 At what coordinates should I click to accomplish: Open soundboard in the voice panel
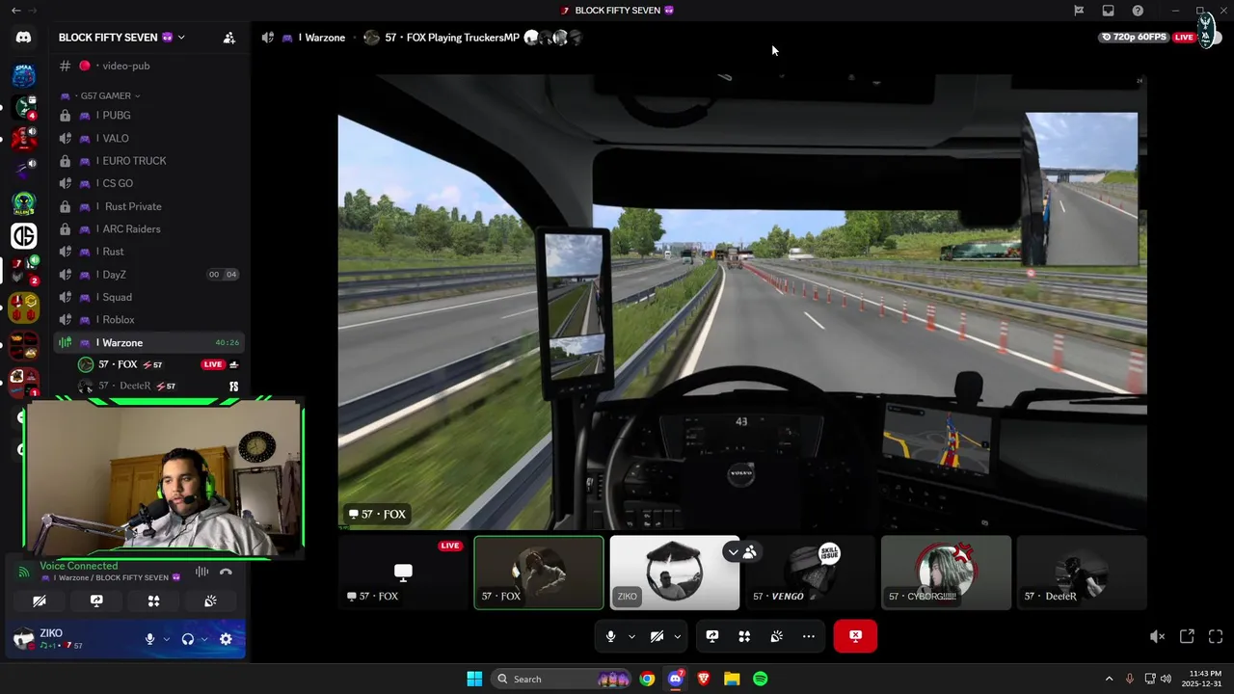pyautogui.click(x=210, y=601)
